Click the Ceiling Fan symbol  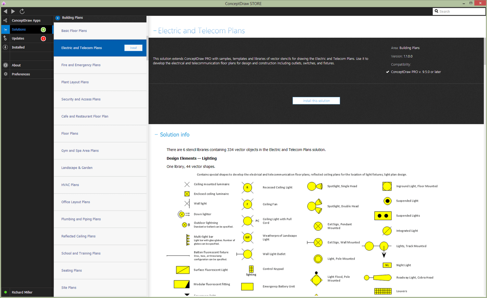click(247, 204)
